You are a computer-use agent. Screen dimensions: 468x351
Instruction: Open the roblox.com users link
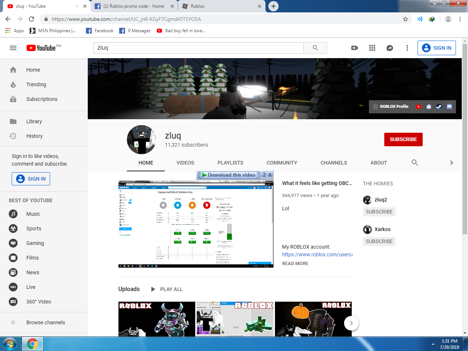click(317, 254)
